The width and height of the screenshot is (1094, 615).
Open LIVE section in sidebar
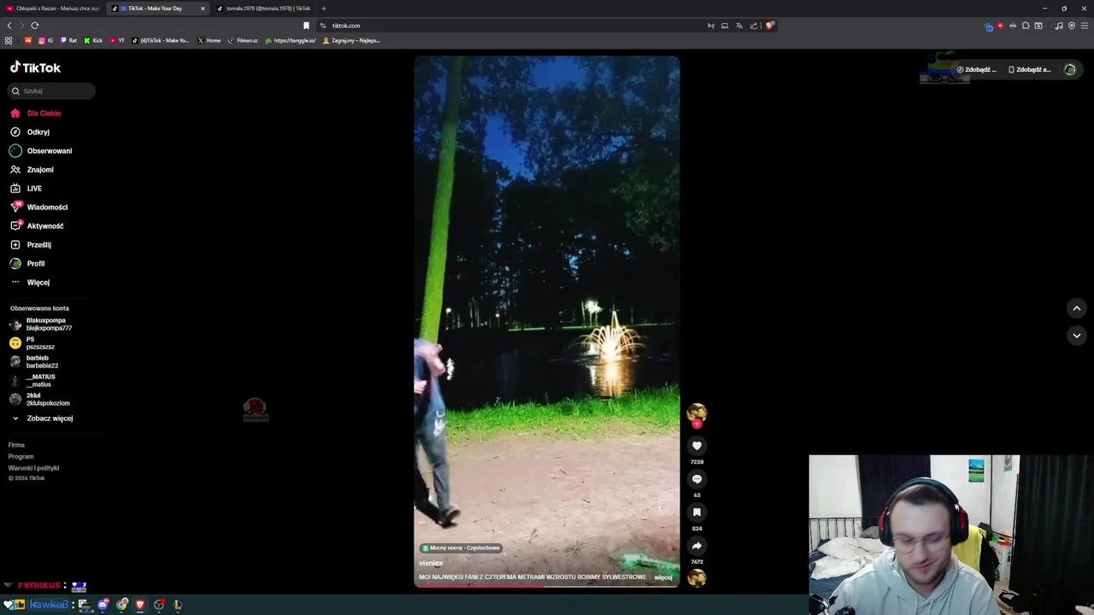26,188
